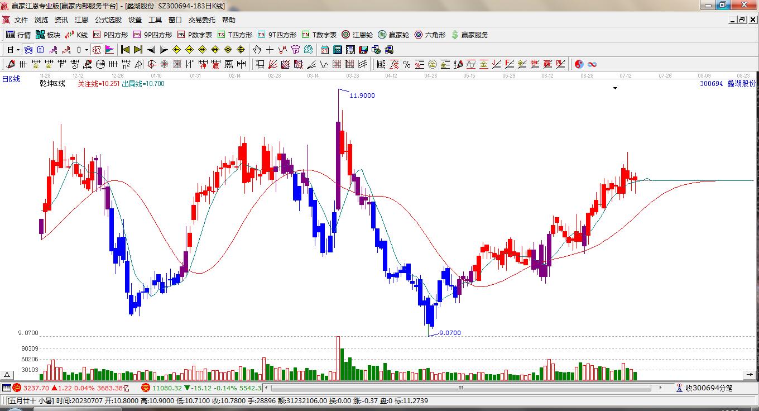This screenshot has width=759, height=411.
Task: Open 赢家服务 with the dollar icon
Action: tap(470, 35)
